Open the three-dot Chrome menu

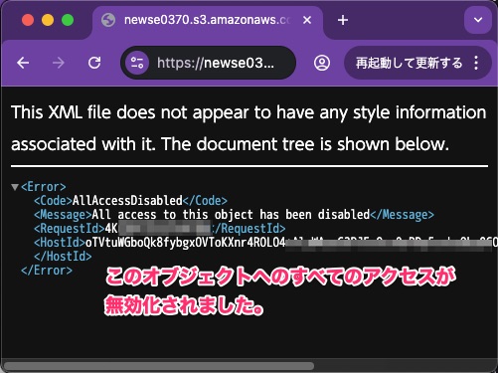[476, 63]
